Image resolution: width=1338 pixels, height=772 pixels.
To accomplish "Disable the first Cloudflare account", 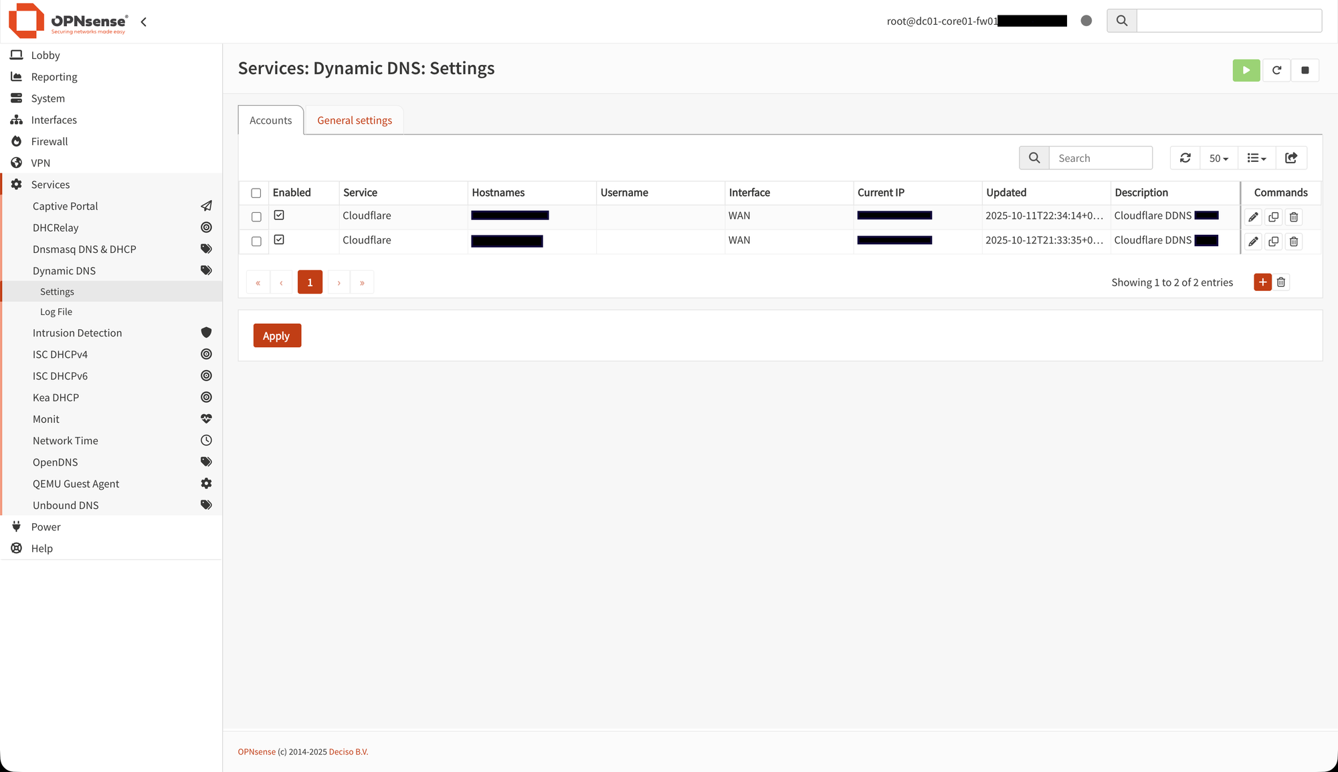I will [279, 215].
